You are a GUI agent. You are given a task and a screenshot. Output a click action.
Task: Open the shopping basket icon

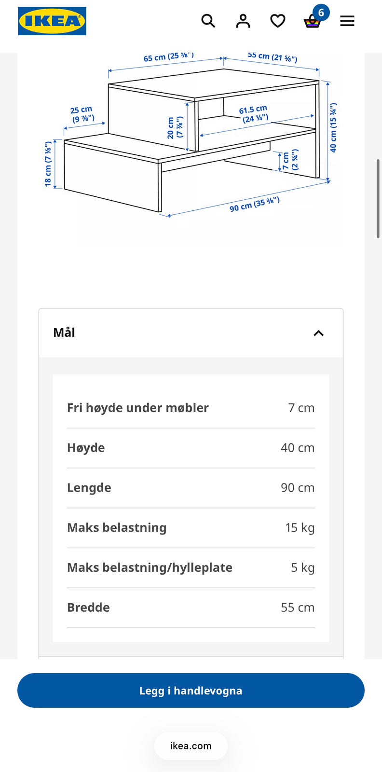click(312, 22)
